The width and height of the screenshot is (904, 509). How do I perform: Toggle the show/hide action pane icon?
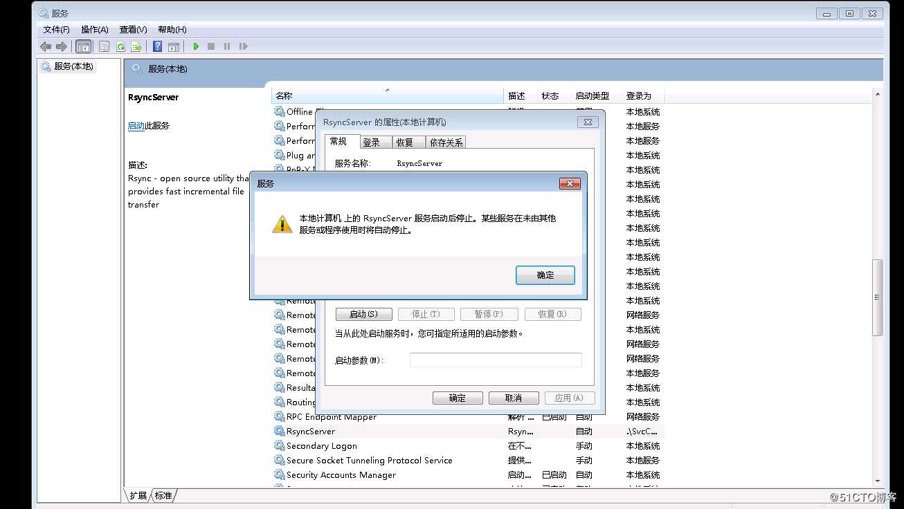174,46
